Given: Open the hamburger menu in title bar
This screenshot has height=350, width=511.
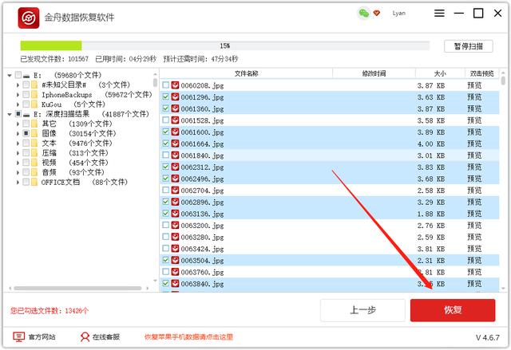Looking at the screenshot, I should click(440, 14).
